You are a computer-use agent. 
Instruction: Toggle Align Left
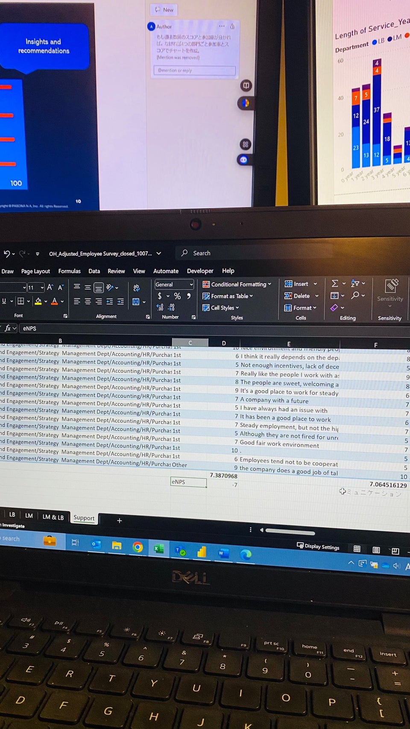click(x=77, y=302)
